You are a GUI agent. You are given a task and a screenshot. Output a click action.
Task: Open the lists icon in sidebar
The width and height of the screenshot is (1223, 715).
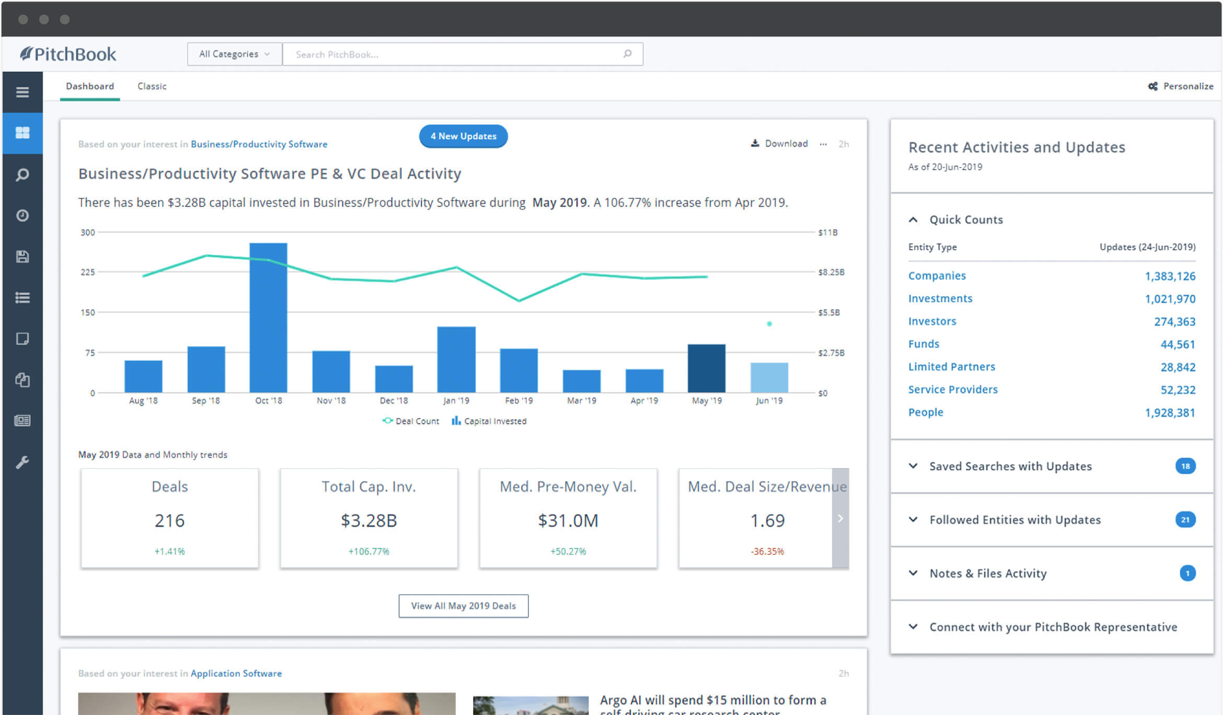pyautogui.click(x=22, y=298)
